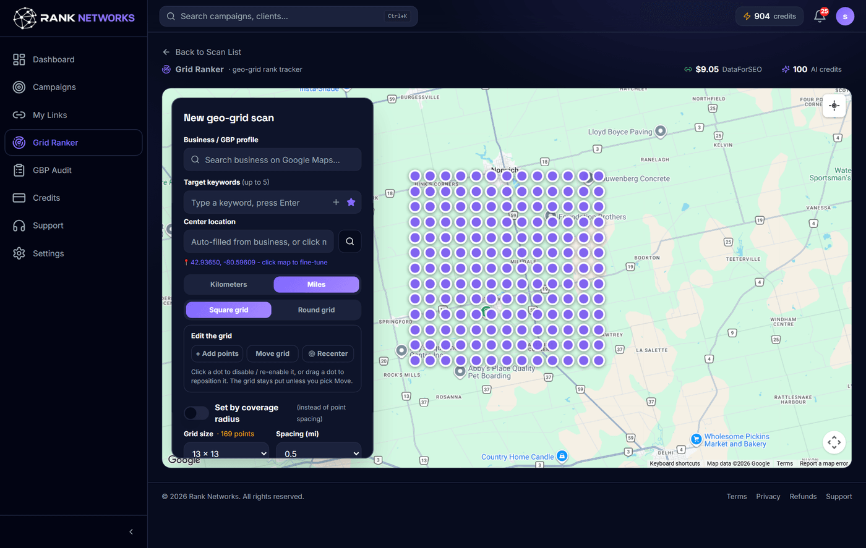This screenshot has width=866, height=548.
Task: Click the GBP Audit clipboard icon
Action: point(19,170)
